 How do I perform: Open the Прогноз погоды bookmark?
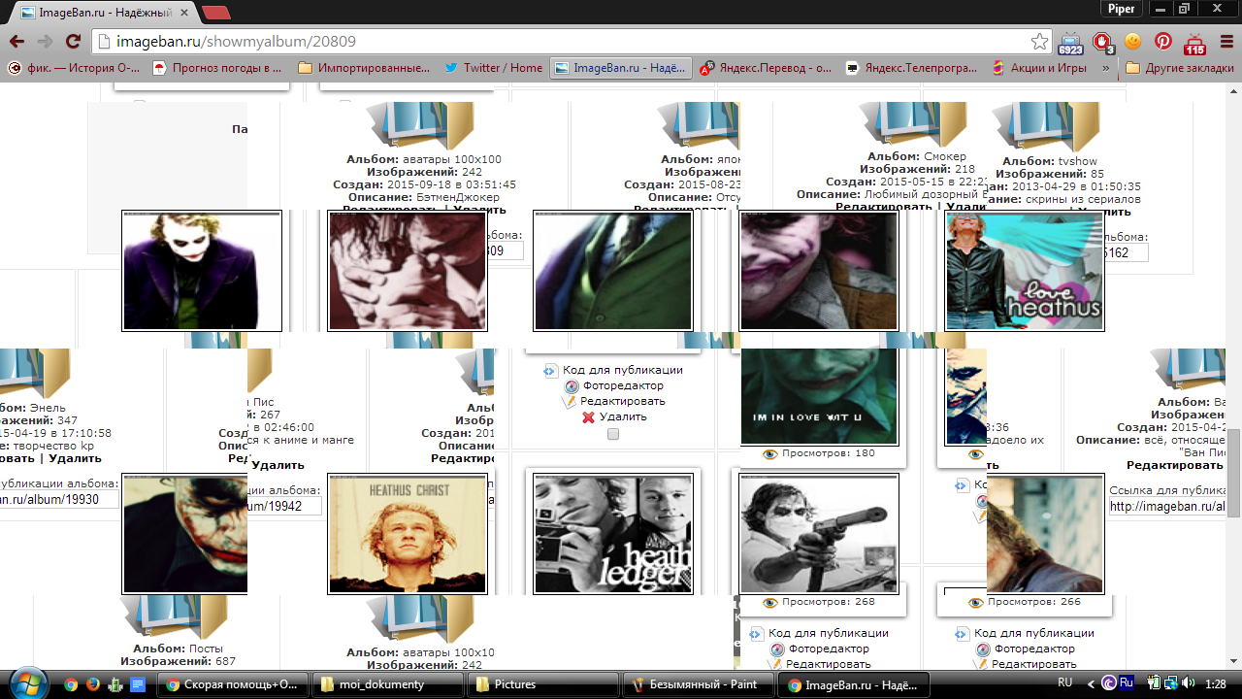217,68
